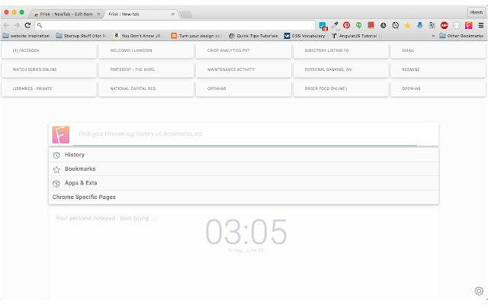Open the Gmail tile

tap(438, 50)
